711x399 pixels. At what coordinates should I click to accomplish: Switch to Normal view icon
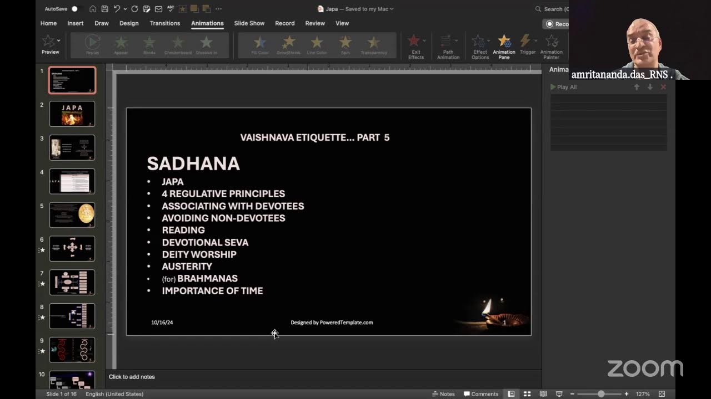coord(511,394)
